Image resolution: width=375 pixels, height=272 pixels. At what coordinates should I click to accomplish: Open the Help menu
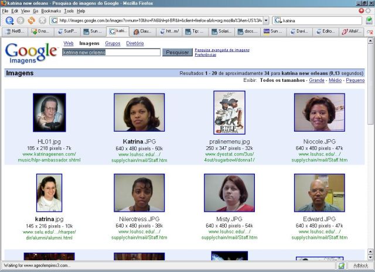[x=81, y=11]
